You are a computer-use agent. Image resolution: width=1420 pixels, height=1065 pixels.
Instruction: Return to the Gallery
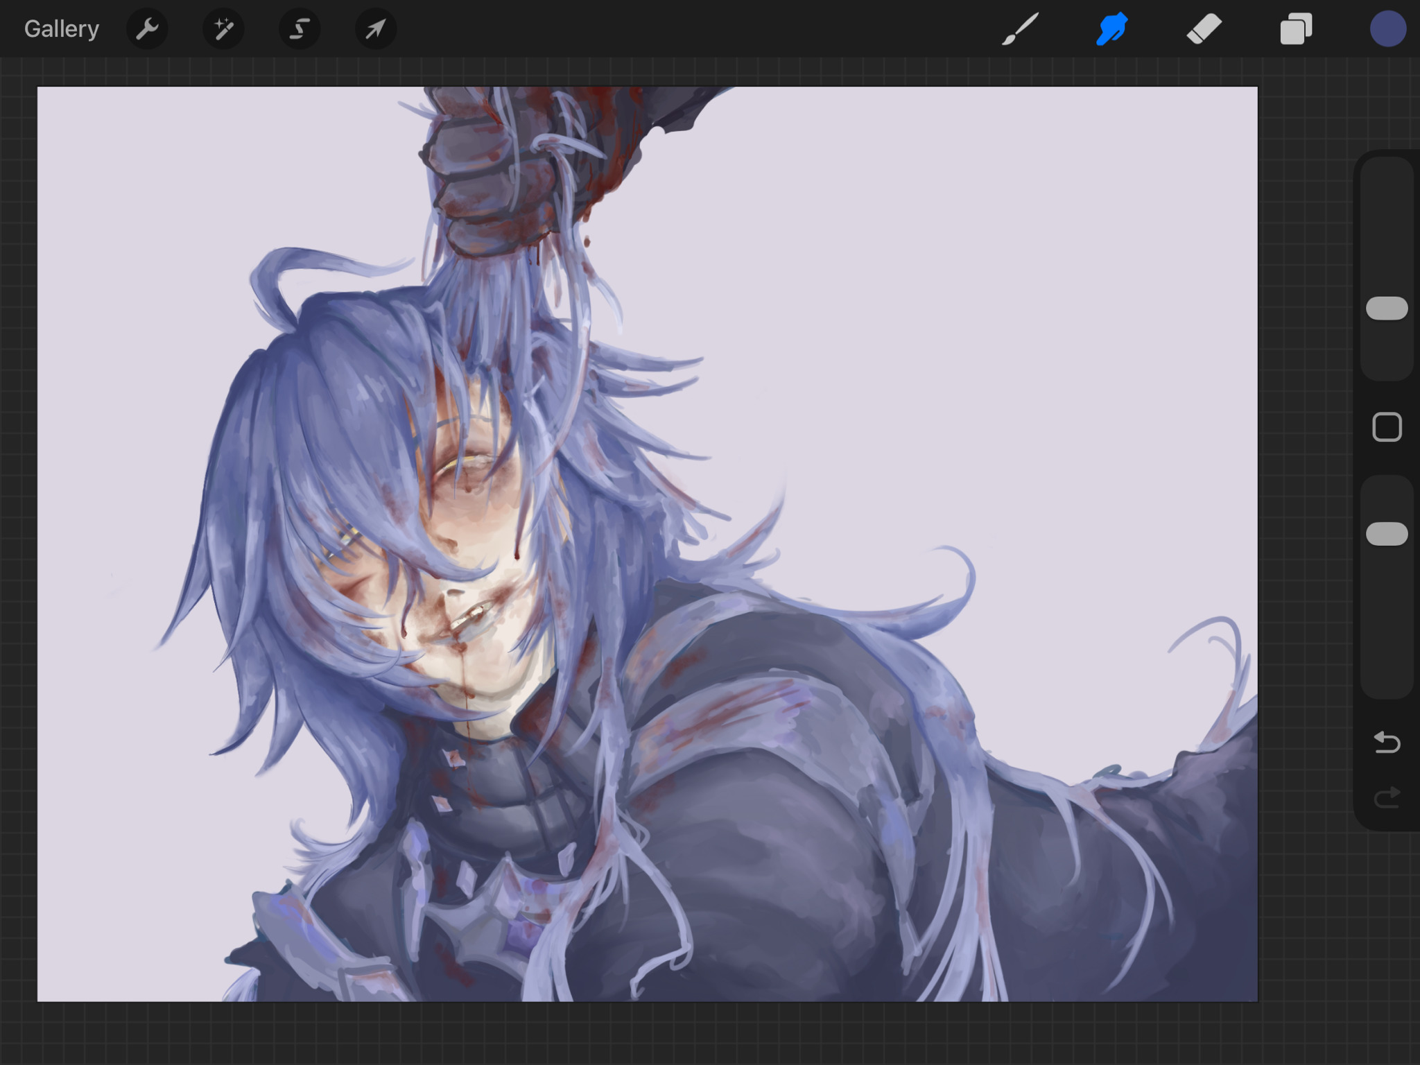coord(61,29)
